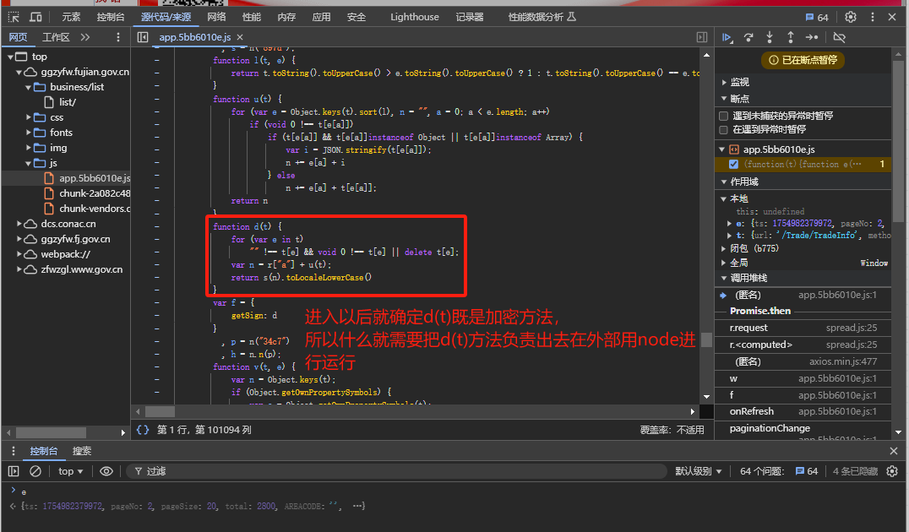This screenshot has width=909, height=532.
Task: Create a live expression with eye icon
Action: [106, 471]
